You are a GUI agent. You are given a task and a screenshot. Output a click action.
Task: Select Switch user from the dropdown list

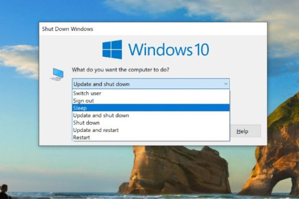(x=151, y=94)
